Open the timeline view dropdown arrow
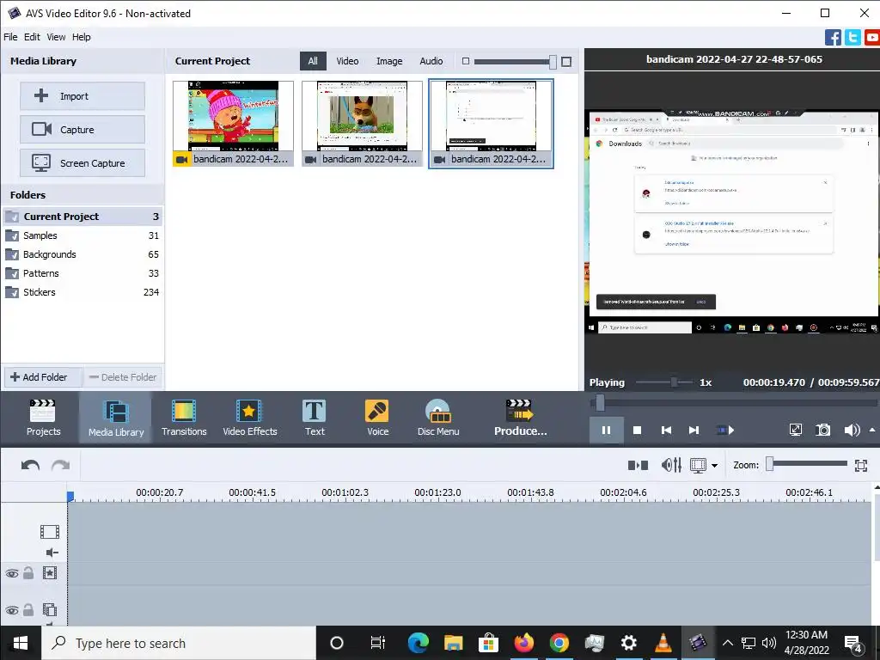The height and width of the screenshot is (660, 880). pyautogui.click(x=714, y=465)
